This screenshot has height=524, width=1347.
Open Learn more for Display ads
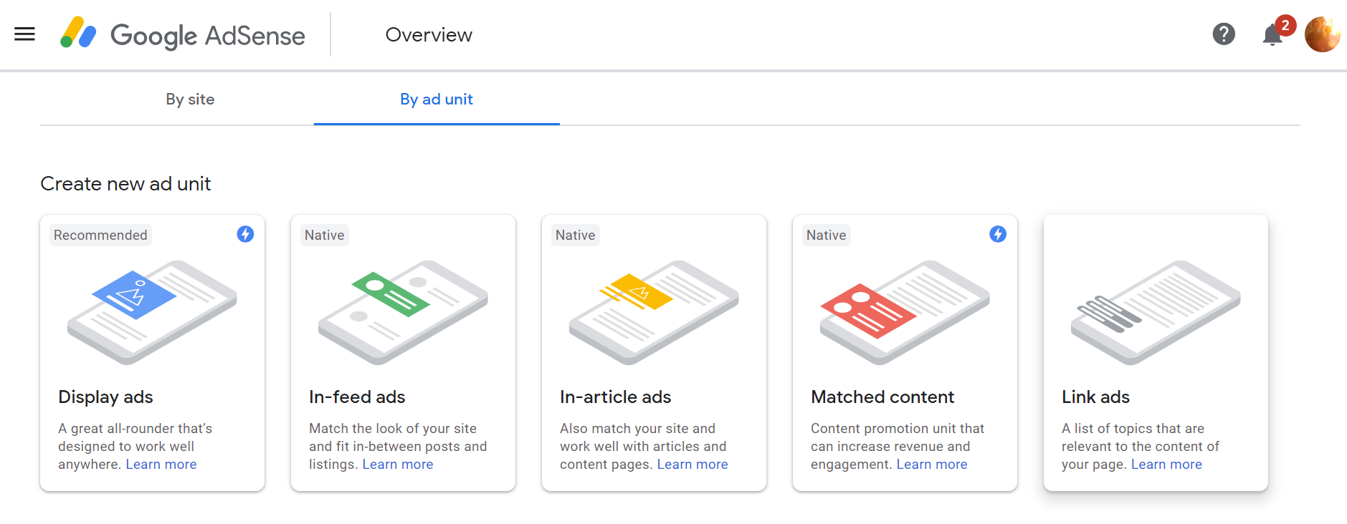(x=161, y=464)
